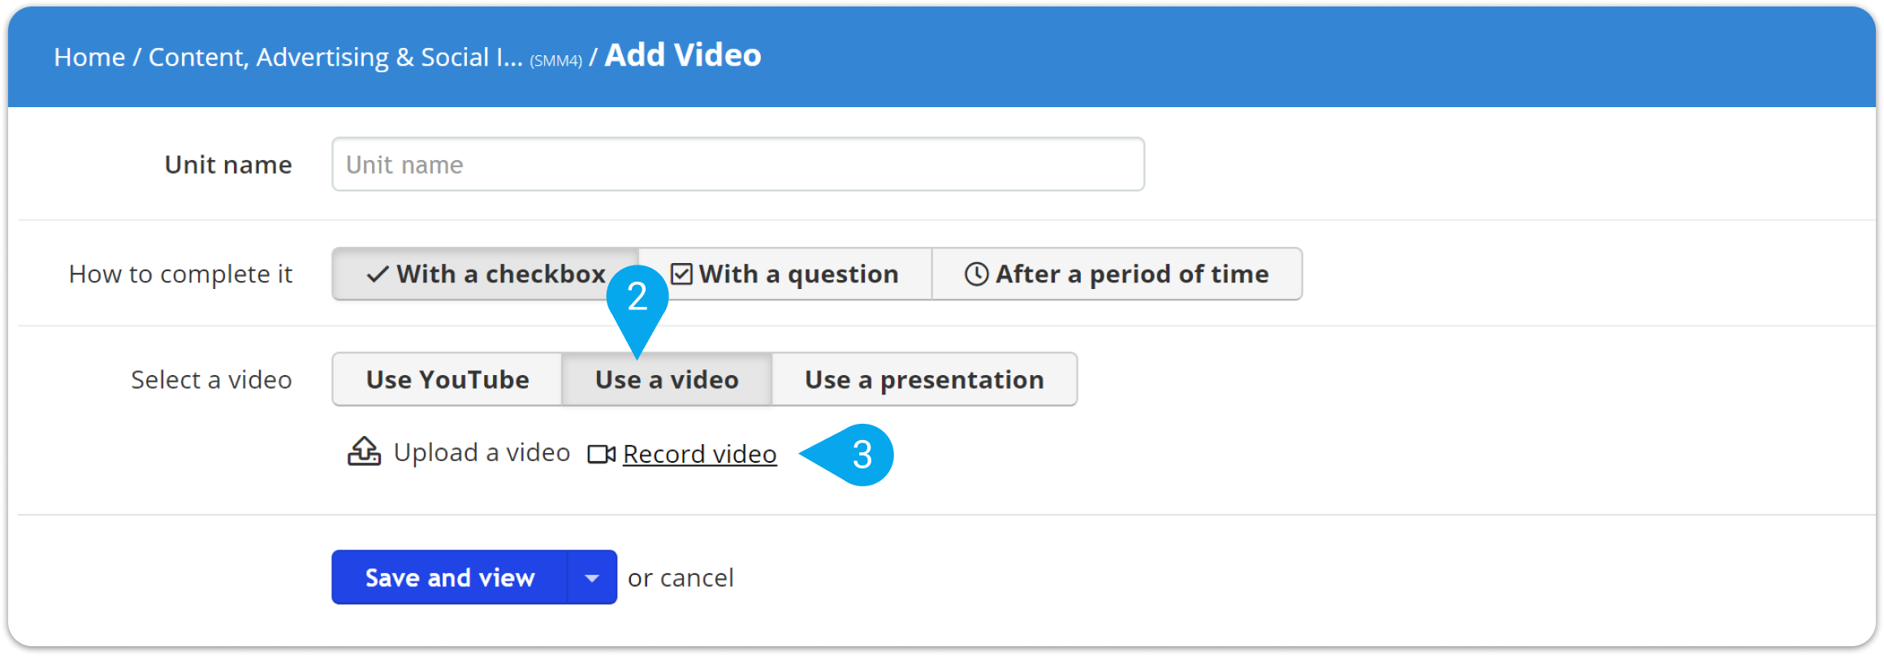Click the camera icon beside Record video

(x=602, y=454)
